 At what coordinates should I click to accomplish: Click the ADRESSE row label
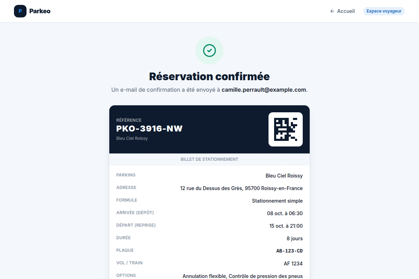tap(126, 188)
